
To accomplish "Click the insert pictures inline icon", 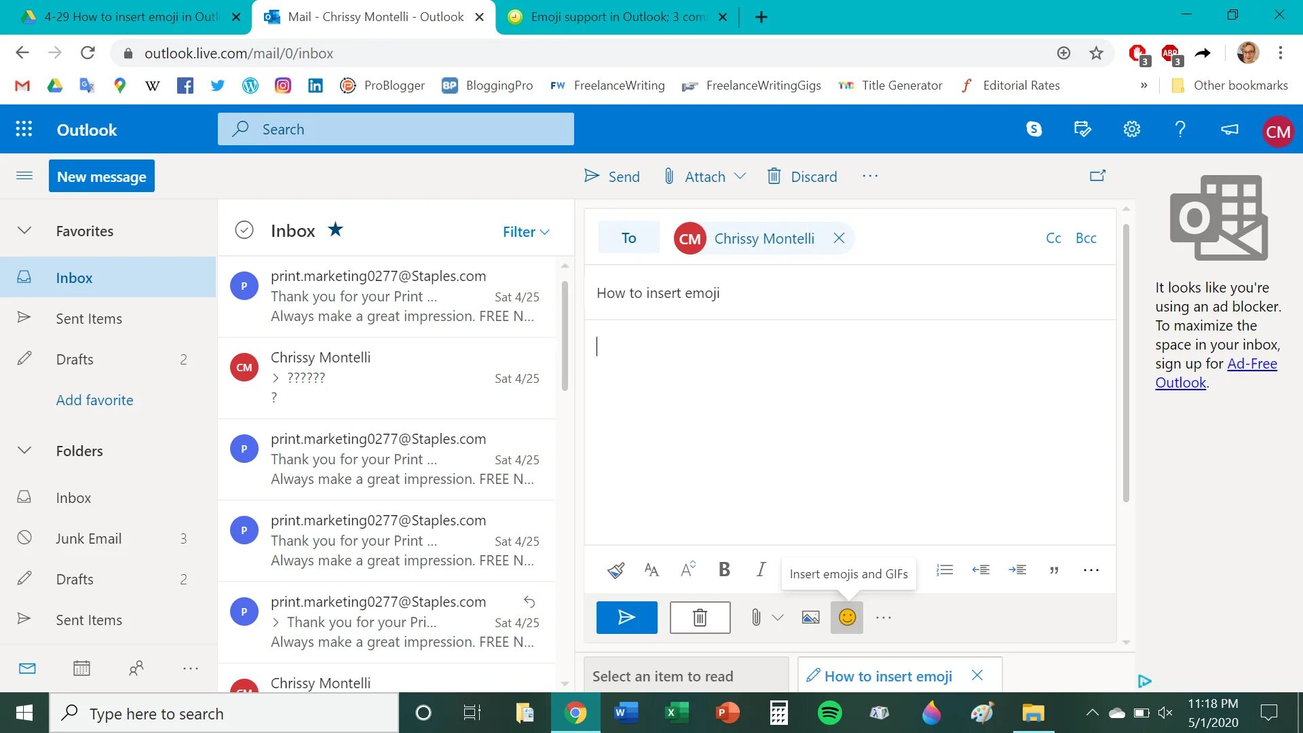I will click(810, 618).
